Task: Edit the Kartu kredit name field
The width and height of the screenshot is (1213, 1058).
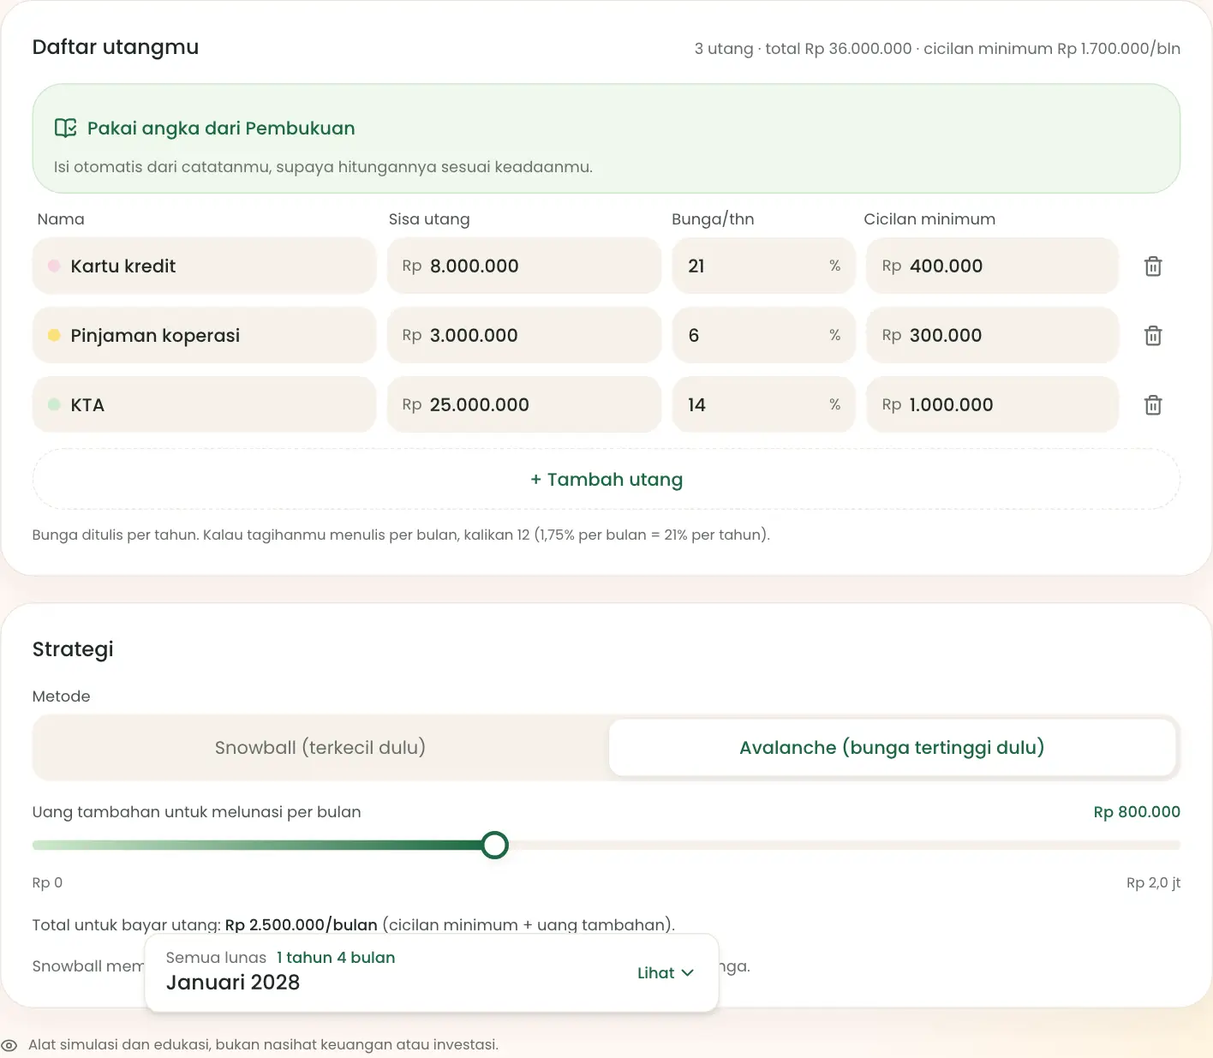Action: (204, 266)
